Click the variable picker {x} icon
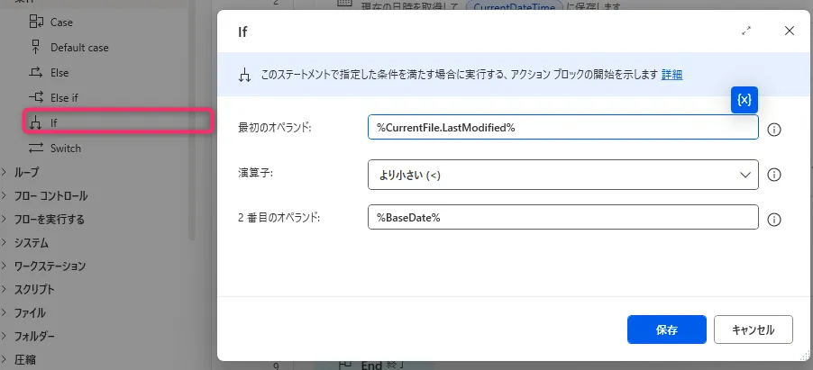 tap(744, 100)
